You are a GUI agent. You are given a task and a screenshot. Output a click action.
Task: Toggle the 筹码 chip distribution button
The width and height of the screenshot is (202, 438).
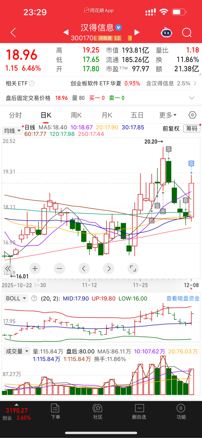point(192,128)
